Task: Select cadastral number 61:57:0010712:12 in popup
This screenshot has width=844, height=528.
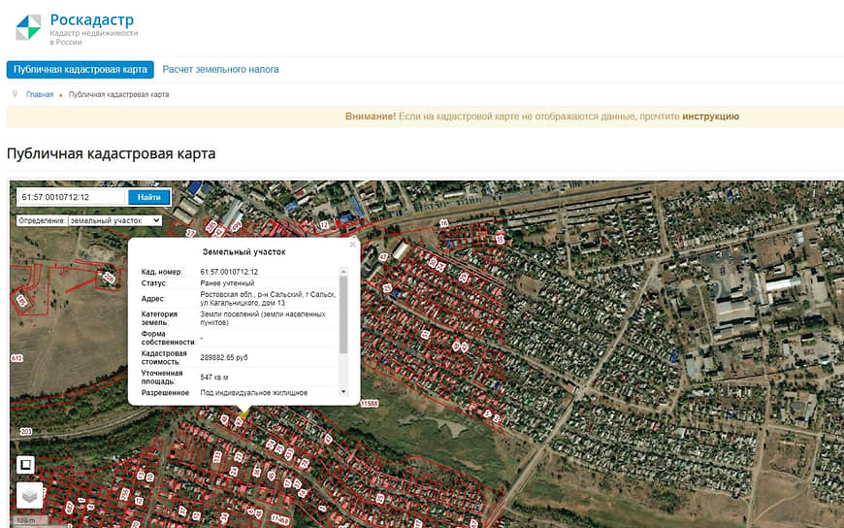Action: 229,272
